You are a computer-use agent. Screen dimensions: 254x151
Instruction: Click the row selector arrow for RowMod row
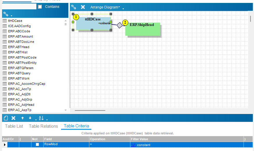click(x=5, y=145)
